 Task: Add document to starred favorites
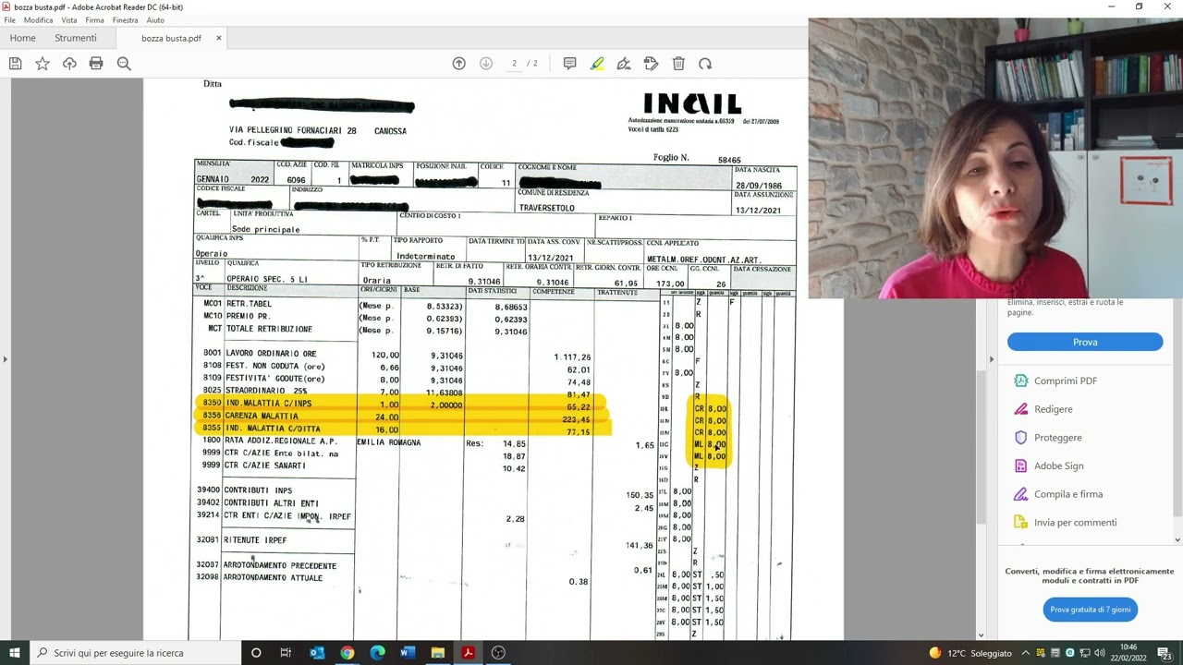point(43,64)
